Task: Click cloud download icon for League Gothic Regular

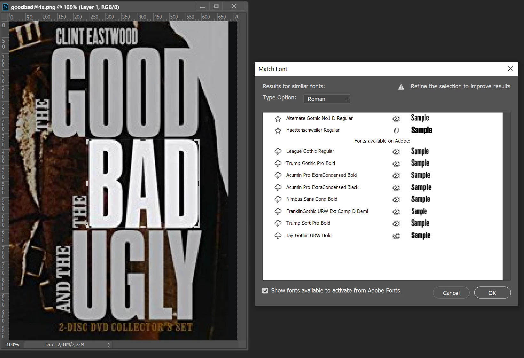Action: coord(278,152)
